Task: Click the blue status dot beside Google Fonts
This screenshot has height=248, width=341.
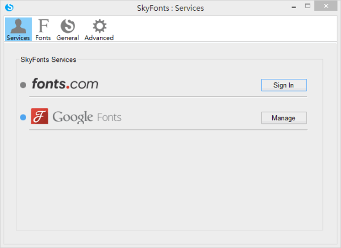Action: 23,117
